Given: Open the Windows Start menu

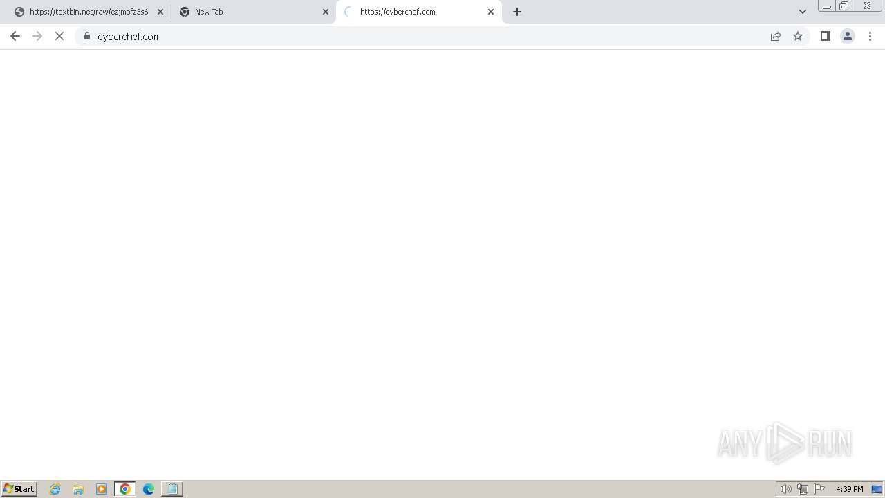Looking at the screenshot, I should point(19,489).
